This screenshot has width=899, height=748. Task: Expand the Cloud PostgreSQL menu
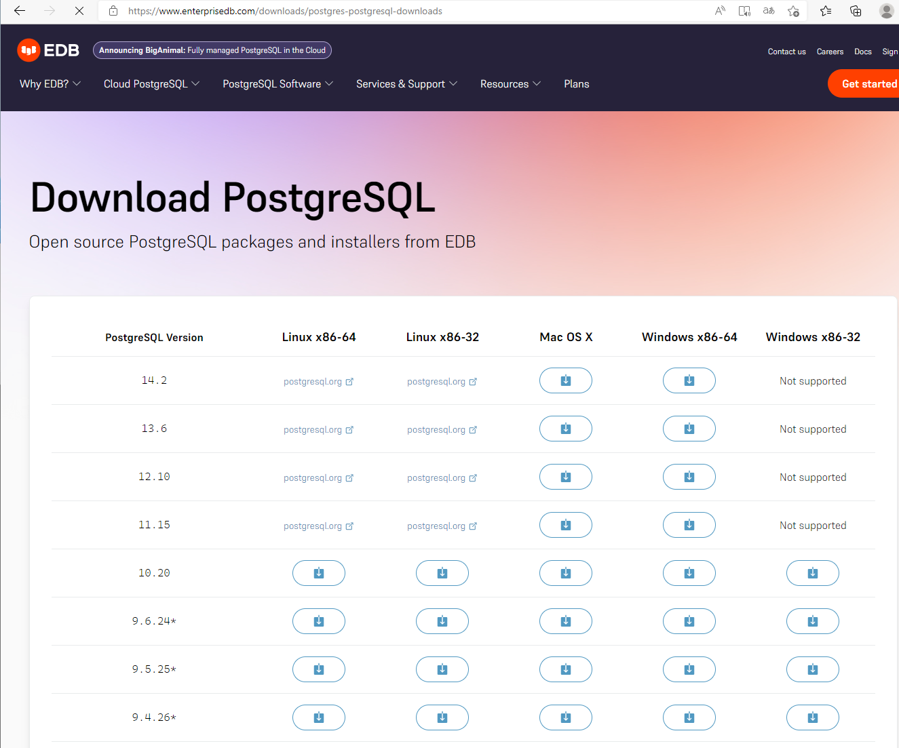click(x=151, y=84)
